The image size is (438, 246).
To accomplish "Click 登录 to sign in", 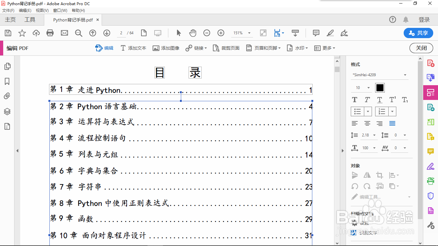I will 424,20.
